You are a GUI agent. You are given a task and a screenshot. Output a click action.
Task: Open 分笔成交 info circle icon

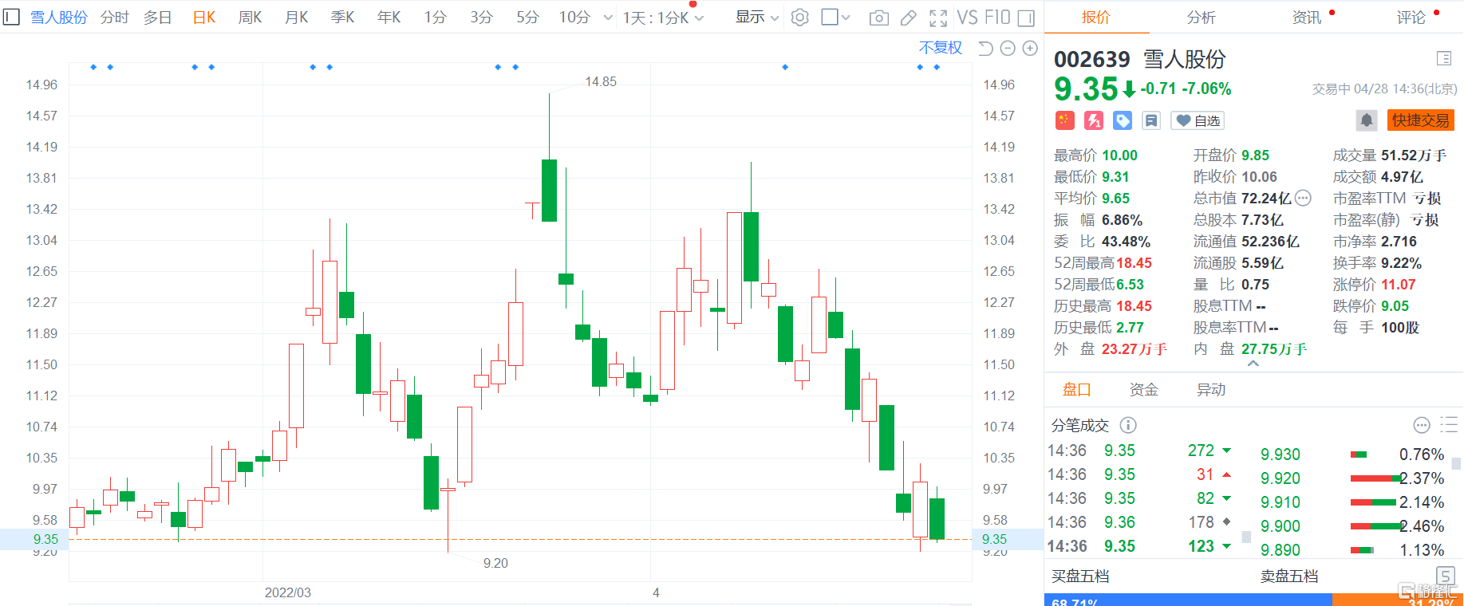[x=1128, y=425]
